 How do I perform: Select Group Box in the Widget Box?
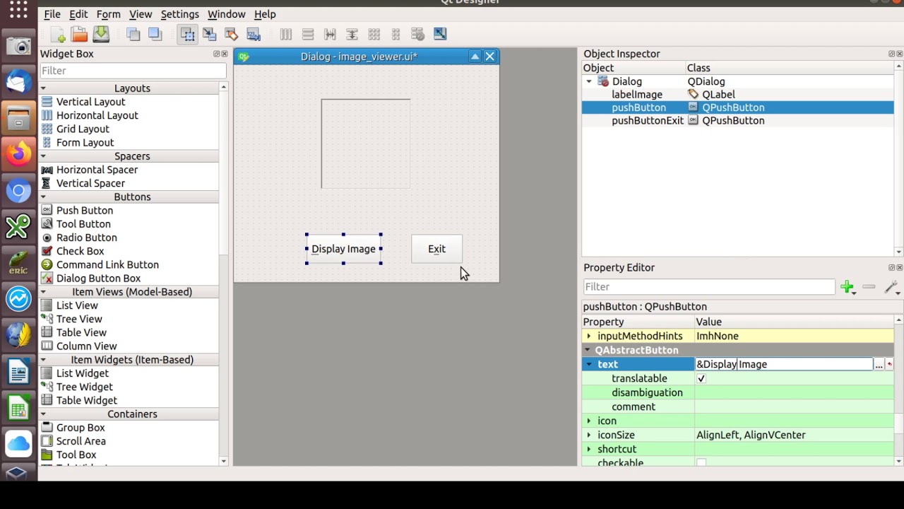pyautogui.click(x=81, y=428)
